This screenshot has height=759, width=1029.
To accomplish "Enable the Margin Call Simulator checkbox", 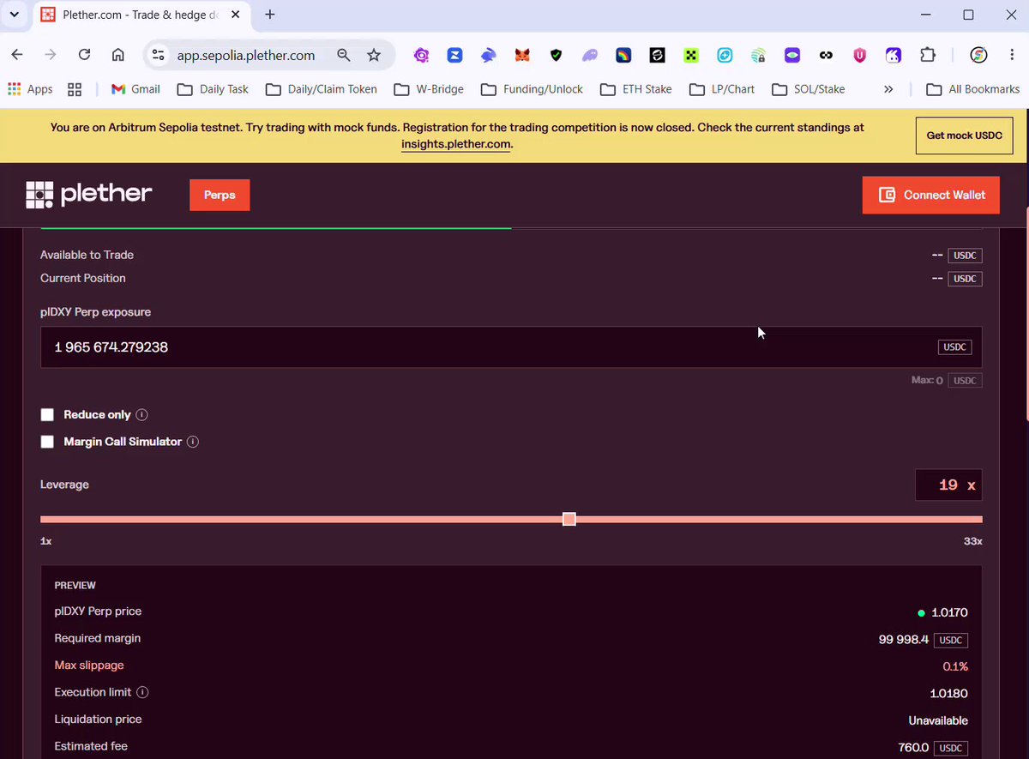I will (47, 442).
